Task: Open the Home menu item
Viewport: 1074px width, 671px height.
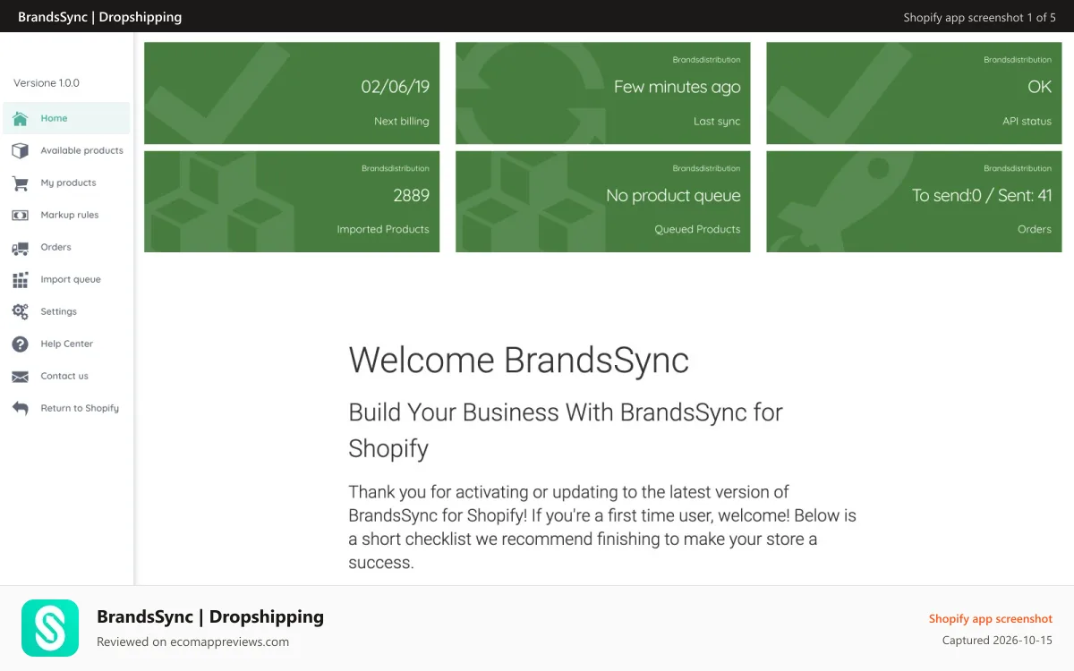Action: (x=67, y=118)
